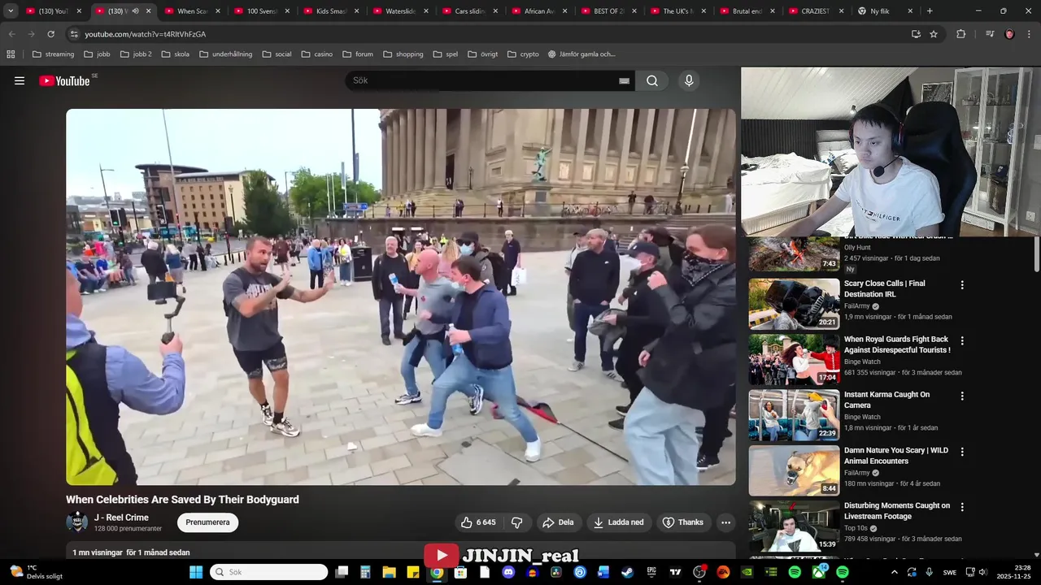Launch Steam from the taskbar
Screen dimensions: 1041x585
[626, 572]
